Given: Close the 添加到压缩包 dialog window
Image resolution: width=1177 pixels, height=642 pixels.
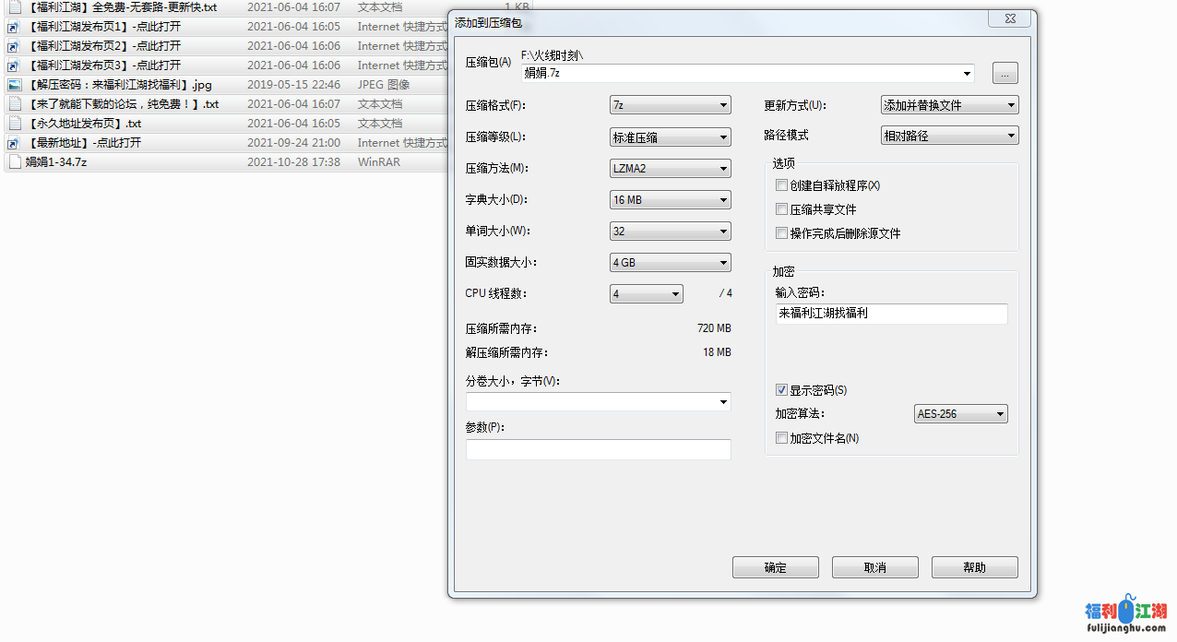Looking at the screenshot, I should coord(1009,20).
